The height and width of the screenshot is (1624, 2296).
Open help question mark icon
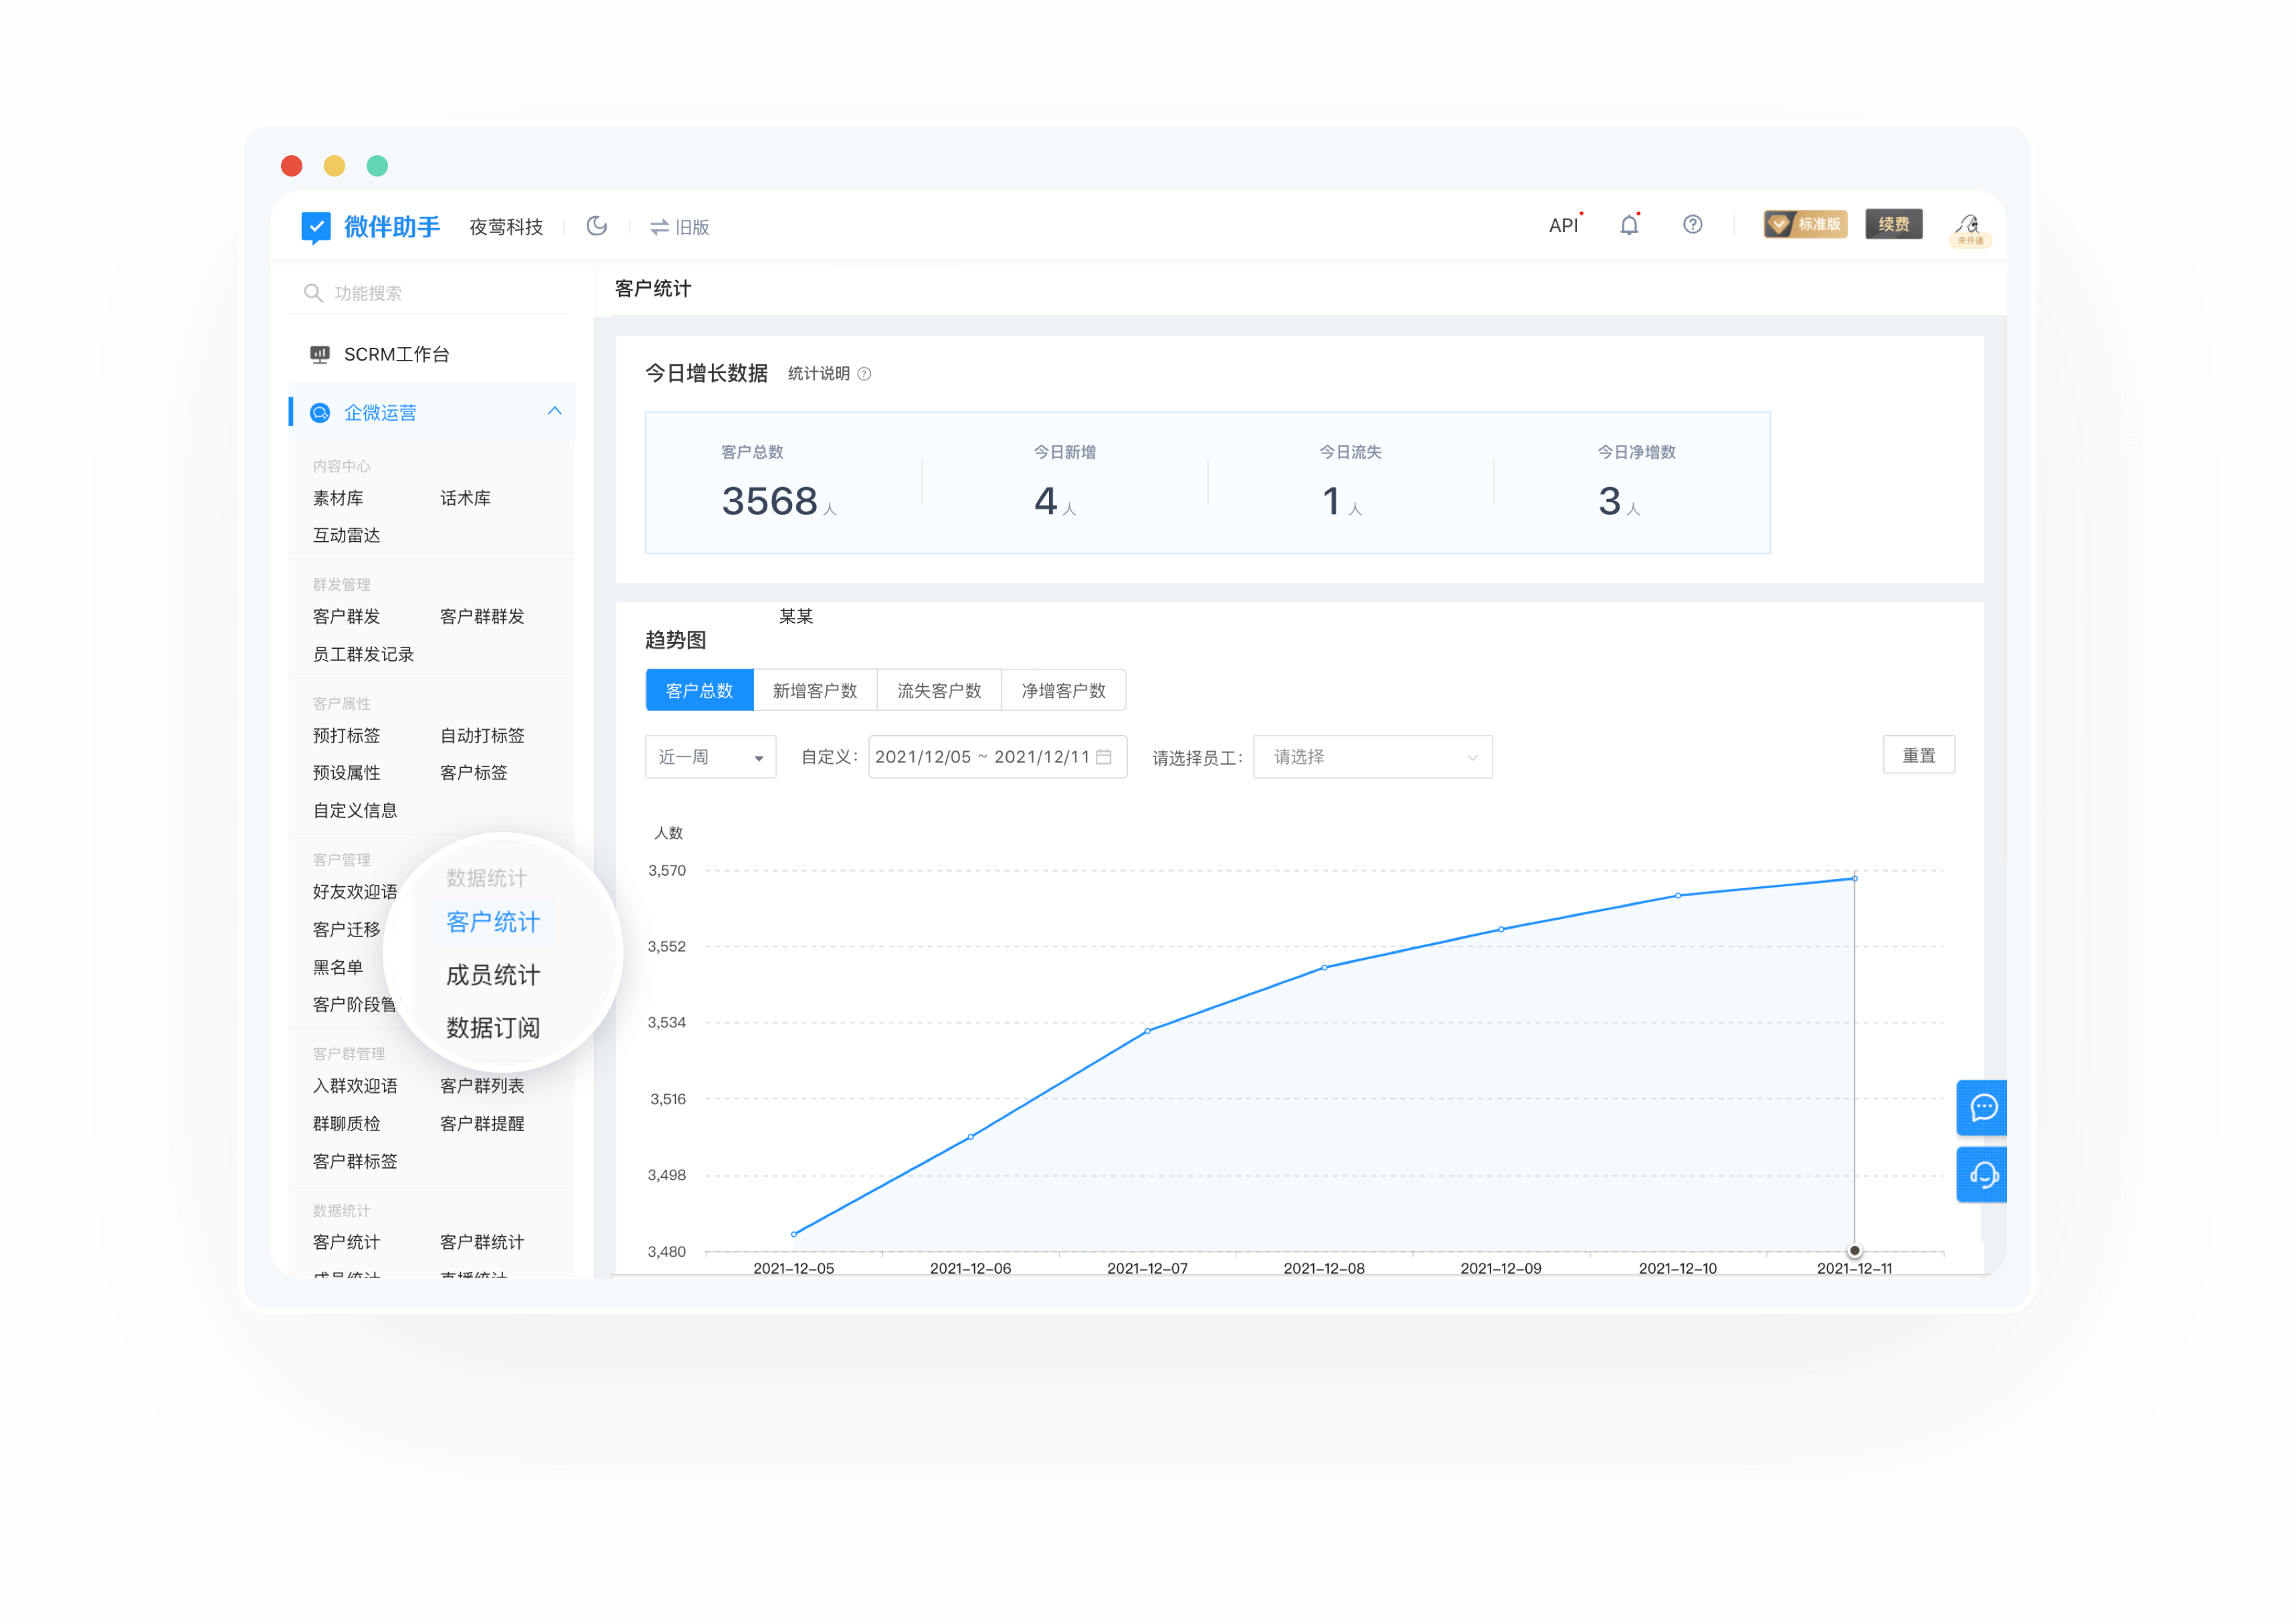tap(1692, 225)
